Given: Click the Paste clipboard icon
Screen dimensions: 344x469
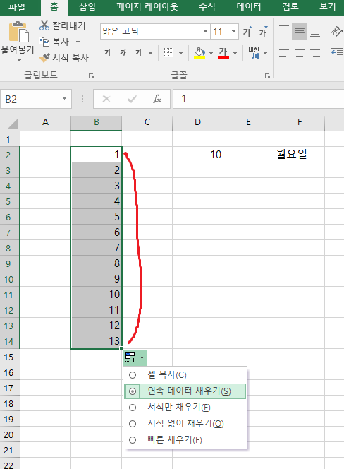Looking at the screenshot, I should (18, 32).
